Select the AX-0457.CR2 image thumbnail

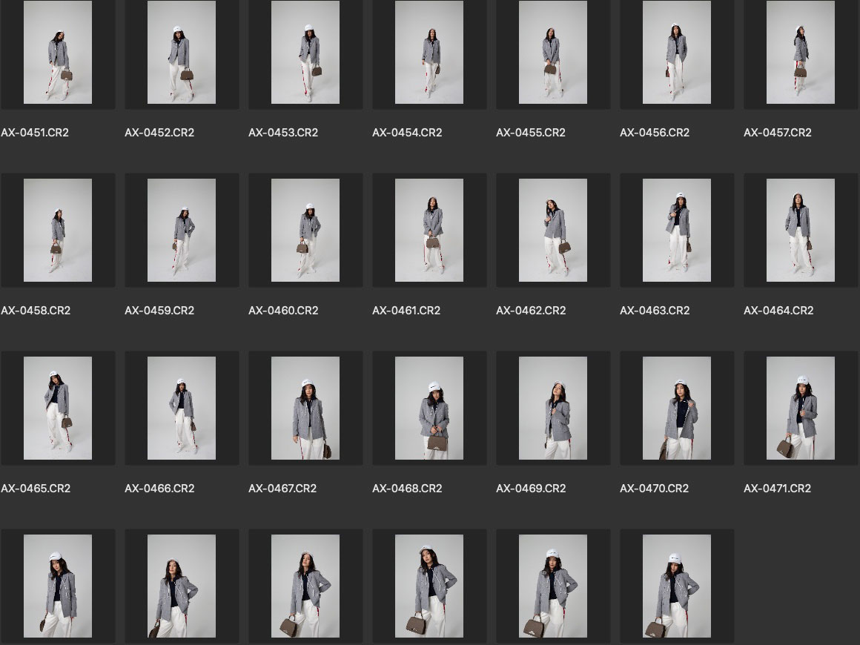coord(801,52)
